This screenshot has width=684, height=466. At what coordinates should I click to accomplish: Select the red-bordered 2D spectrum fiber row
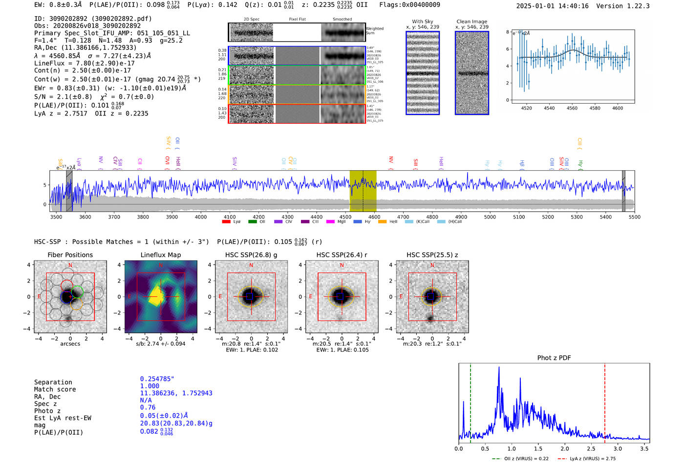click(297, 113)
